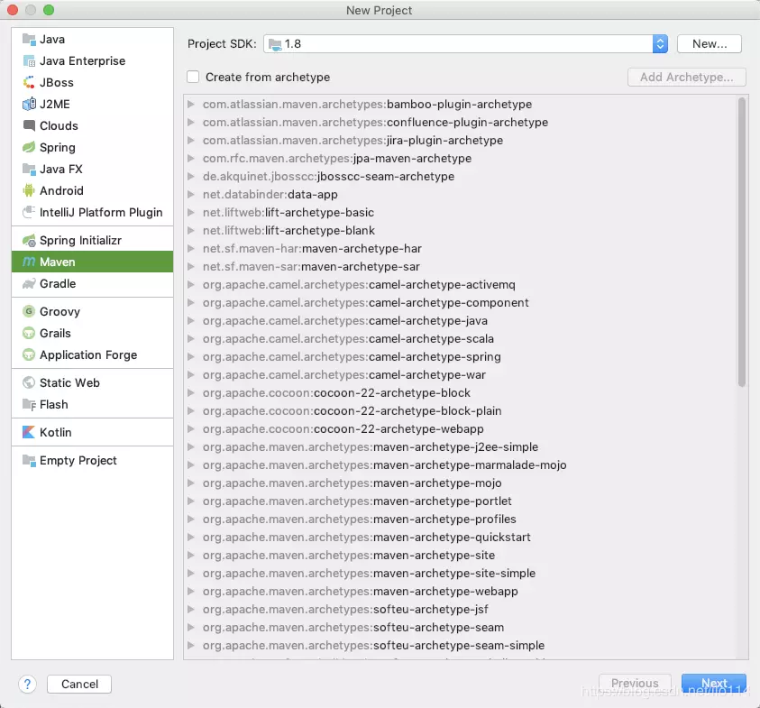Expand jpa-maven-archetype node
This screenshot has width=760, height=708.
(x=191, y=159)
